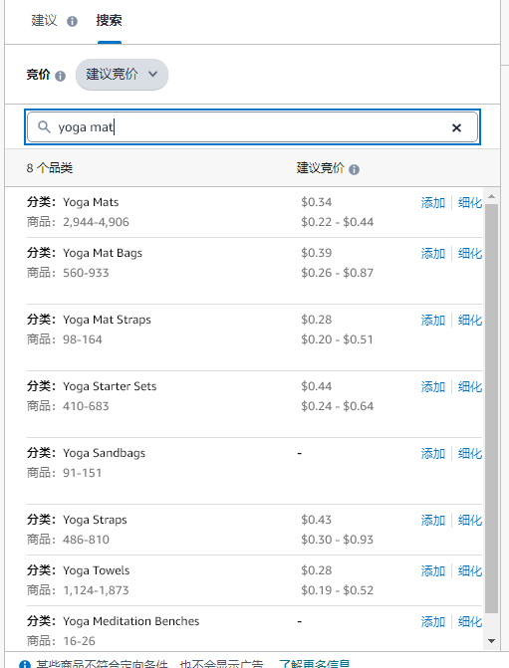The height and width of the screenshot is (668, 509).
Task: Click product count 560-933
Action: 86,273
